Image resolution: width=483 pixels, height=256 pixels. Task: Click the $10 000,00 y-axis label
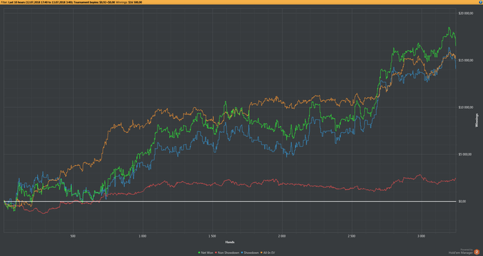[466, 107]
